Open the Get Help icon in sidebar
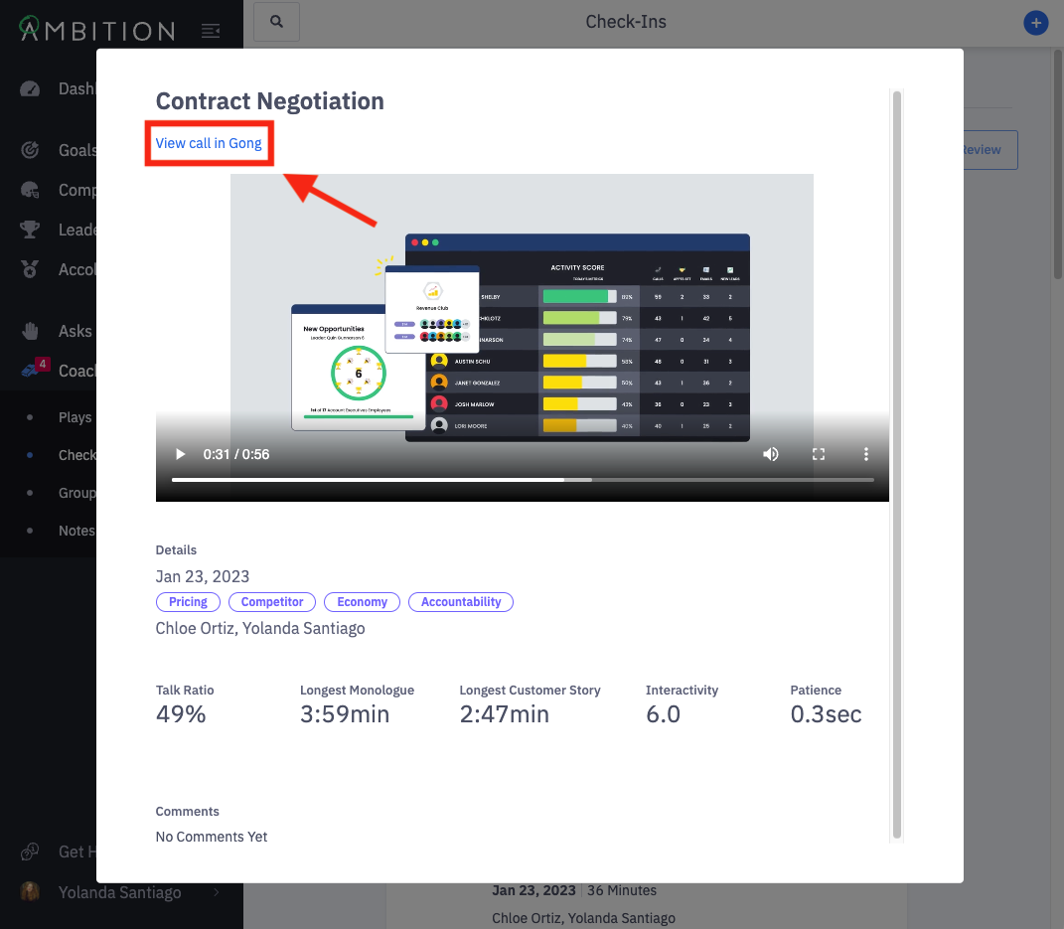 (30, 852)
